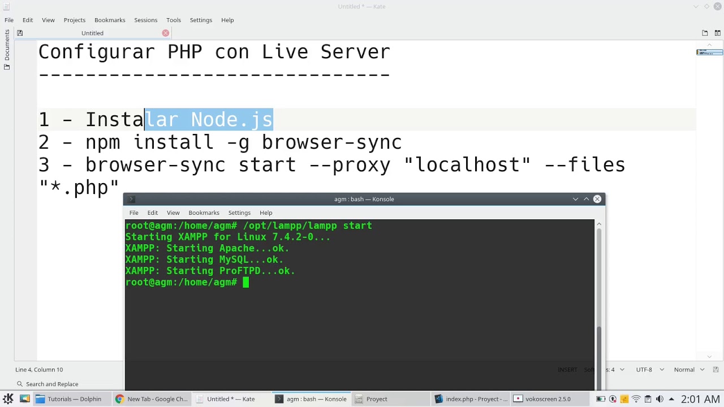Open the clipboard tray icon

tap(648, 399)
